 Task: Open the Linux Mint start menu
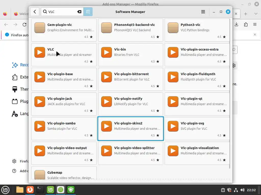5,190
